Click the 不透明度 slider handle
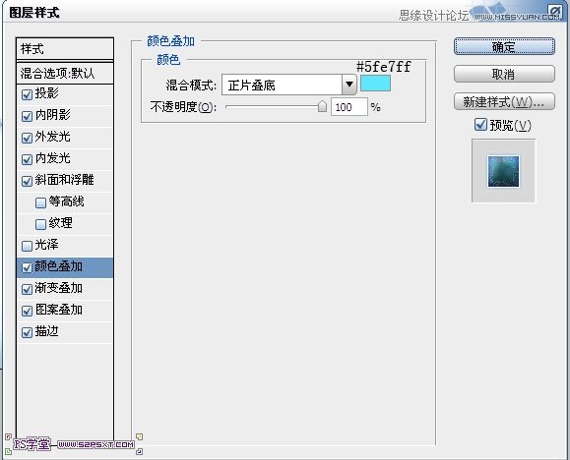This screenshot has width=570, height=460. coord(322,106)
